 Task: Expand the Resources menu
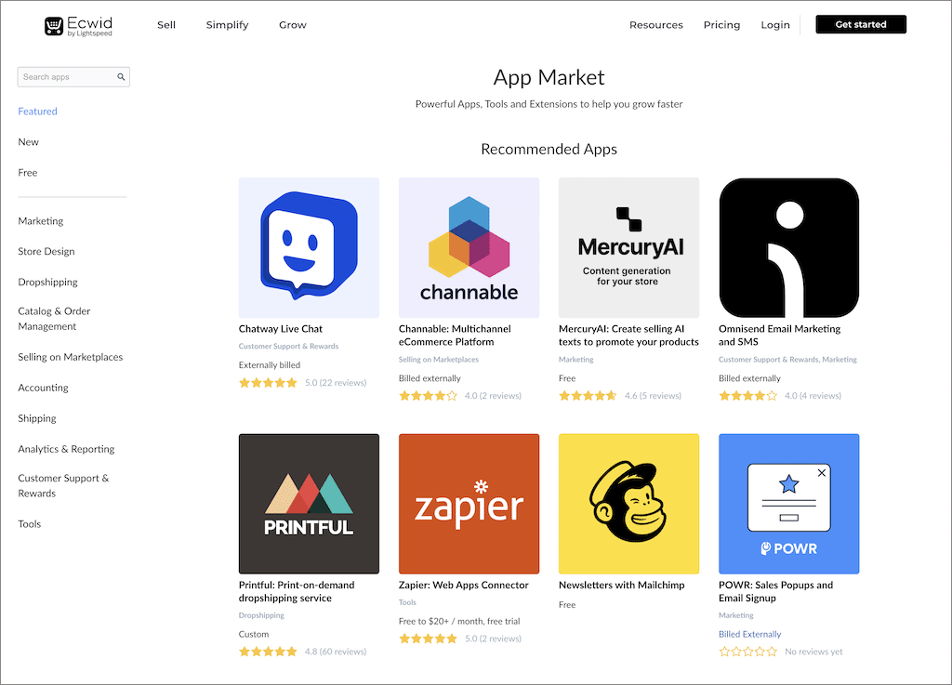pos(655,25)
